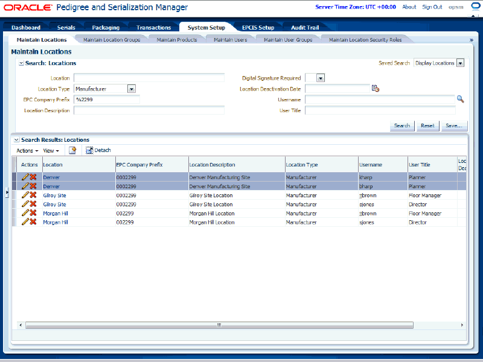Show more tabs with the double-arrow

pos(472,40)
